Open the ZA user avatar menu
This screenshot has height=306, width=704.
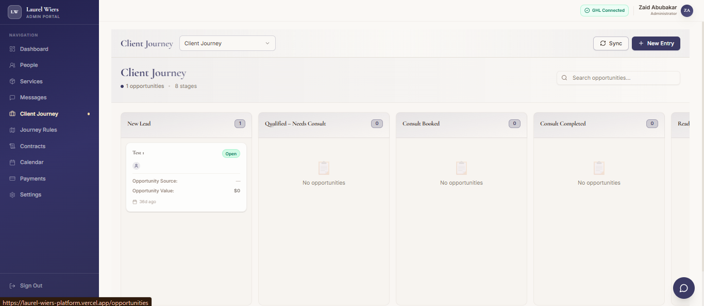(686, 10)
